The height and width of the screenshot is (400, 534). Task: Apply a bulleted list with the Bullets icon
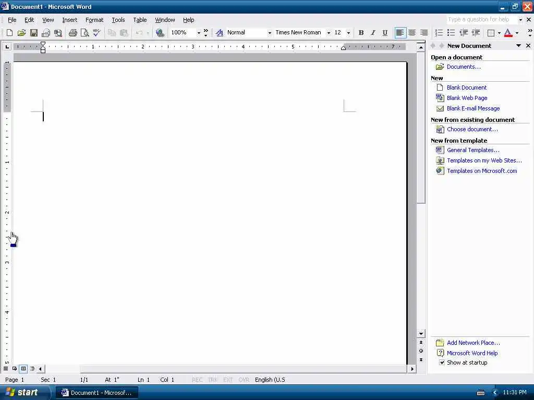pyautogui.click(x=451, y=33)
